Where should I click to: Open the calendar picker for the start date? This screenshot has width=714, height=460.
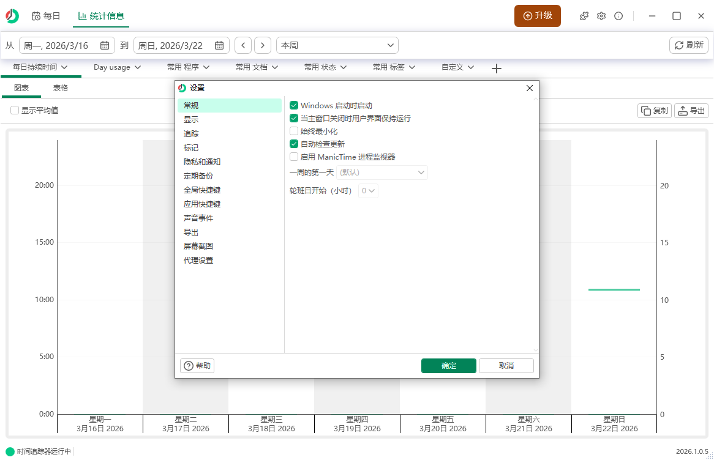tap(104, 45)
